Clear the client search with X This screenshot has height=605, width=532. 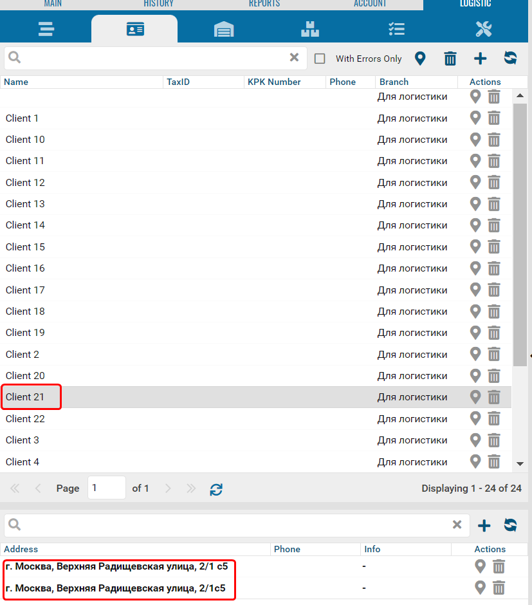click(x=294, y=58)
